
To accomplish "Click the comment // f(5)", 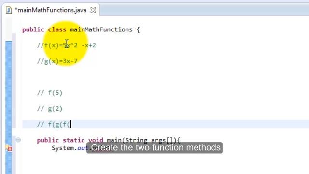I will pyautogui.click(x=50, y=93).
